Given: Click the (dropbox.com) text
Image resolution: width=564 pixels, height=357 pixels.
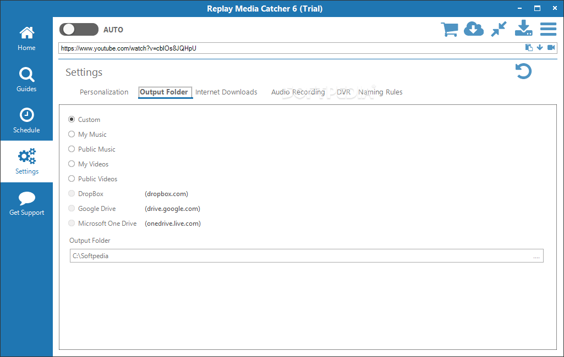Looking at the screenshot, I should 167,194.
